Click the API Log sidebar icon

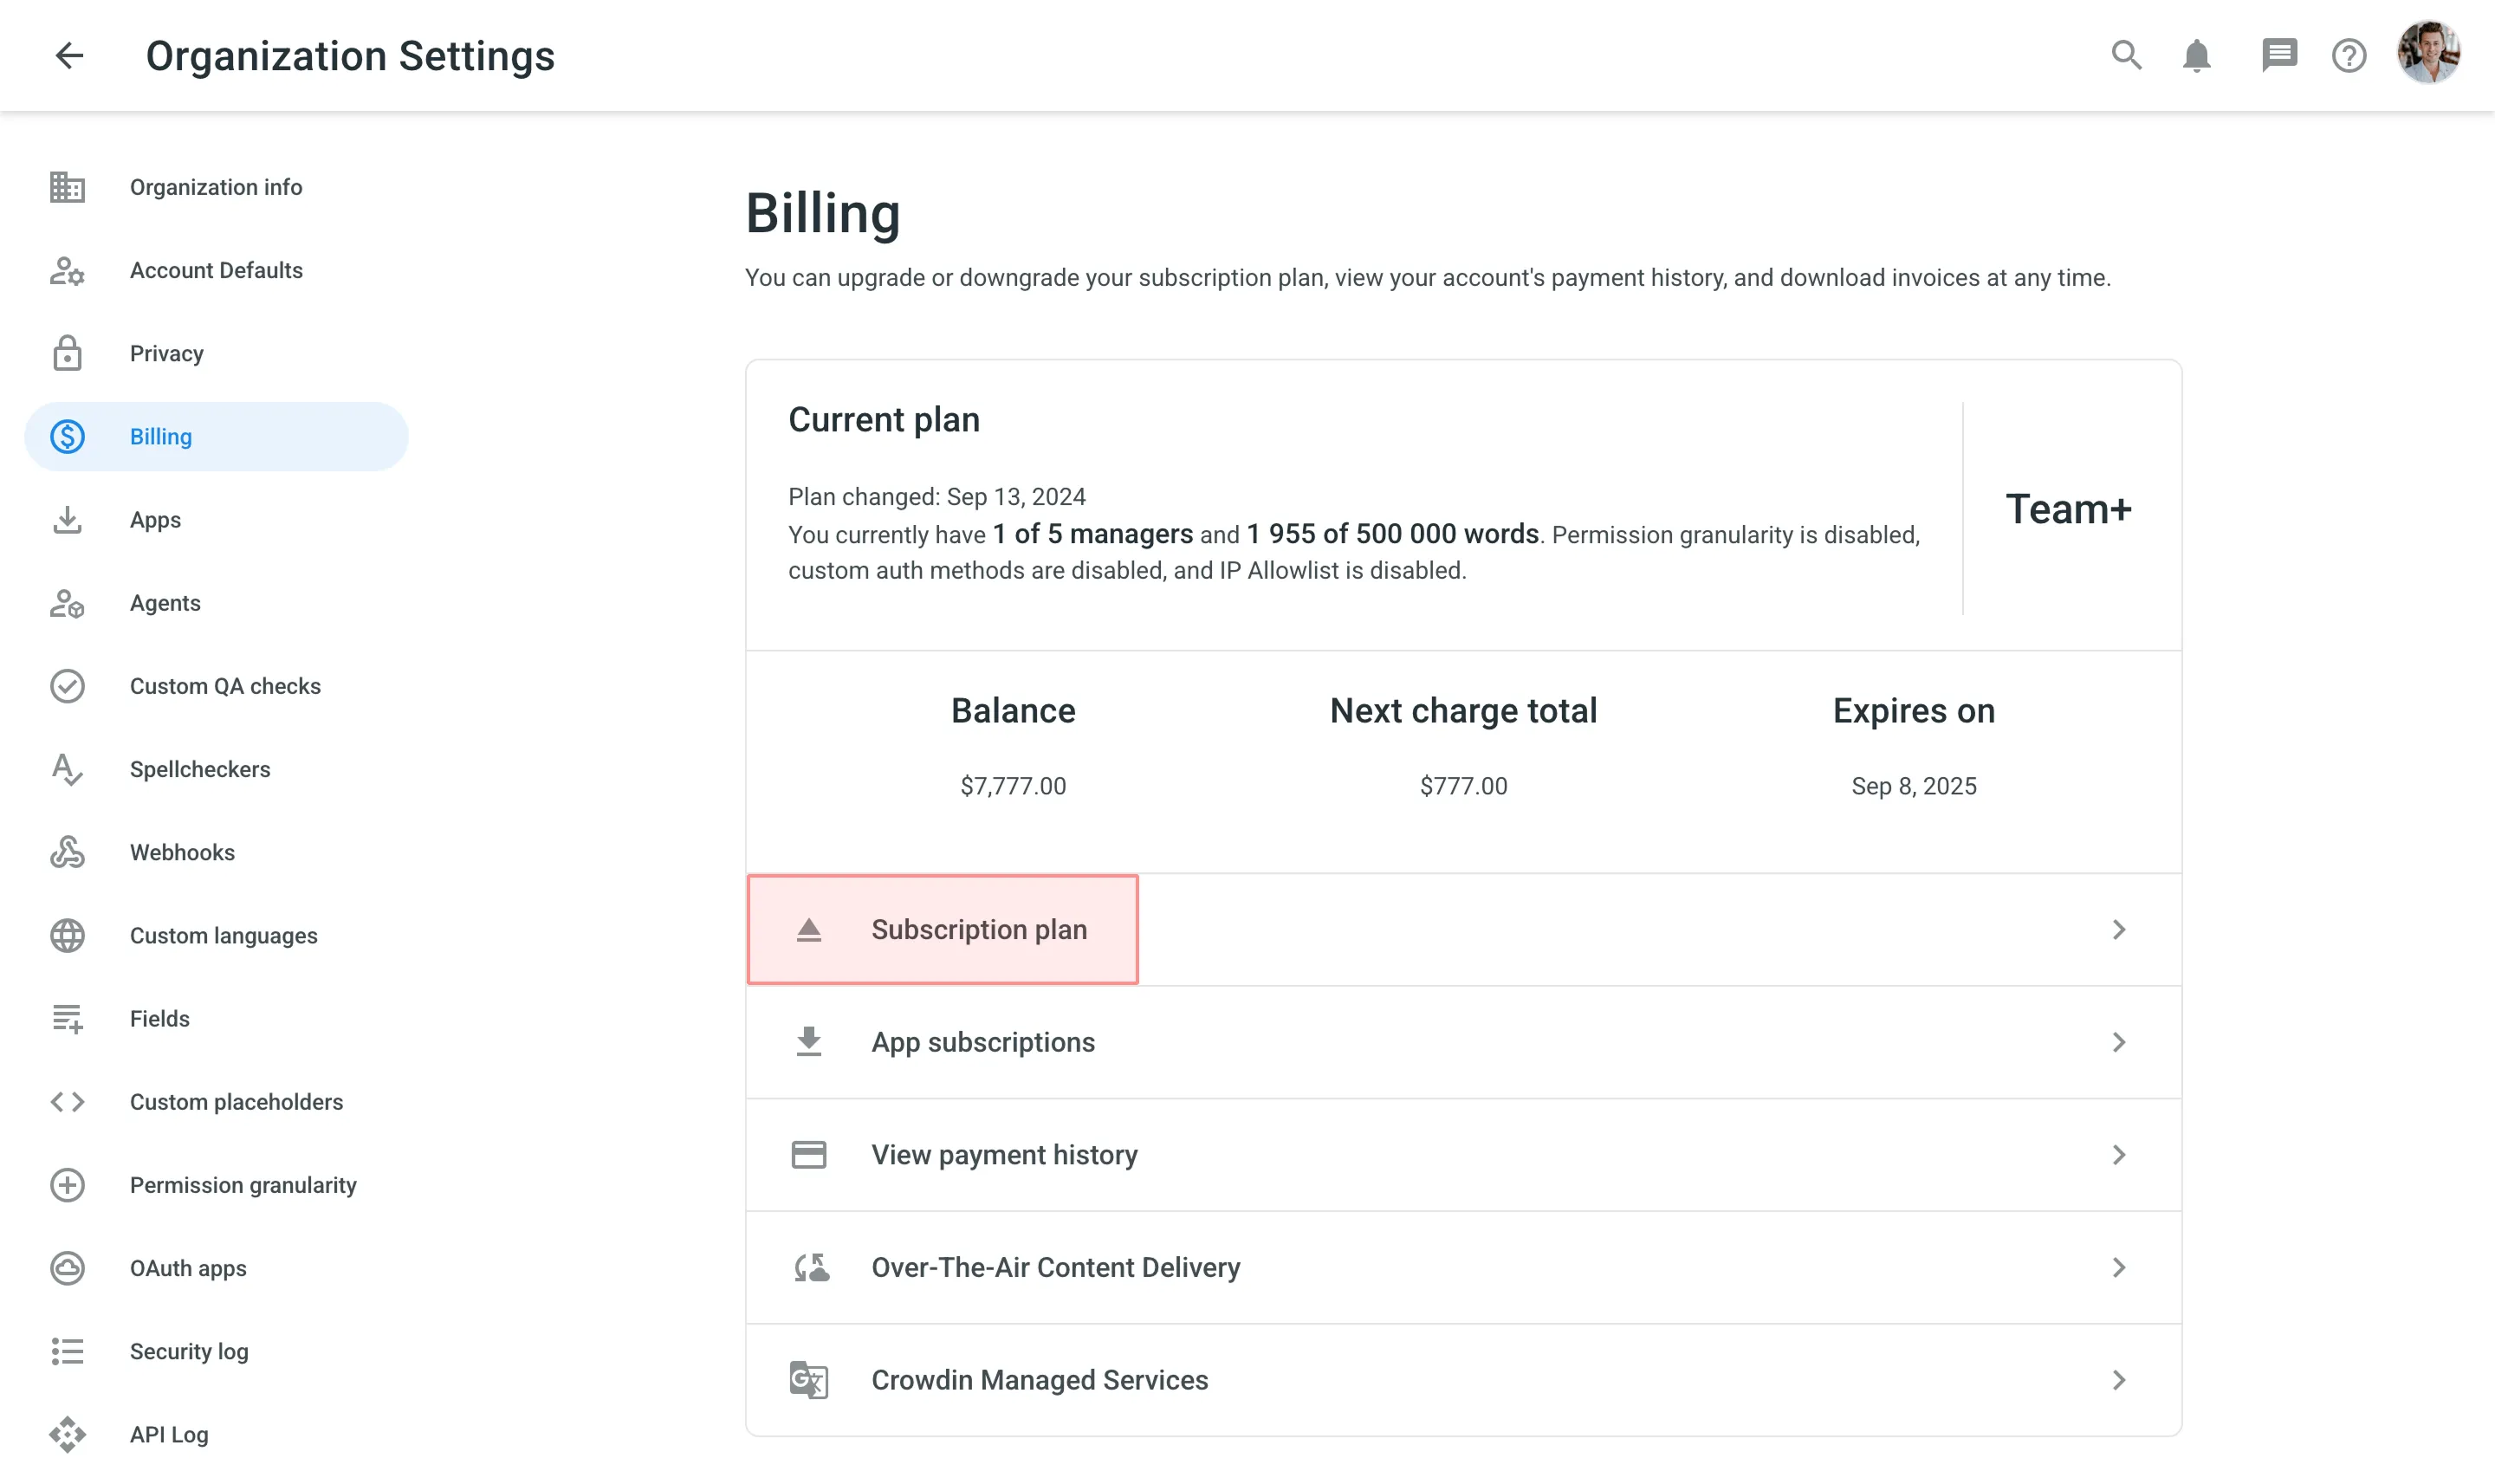[x=67, y=1434]
